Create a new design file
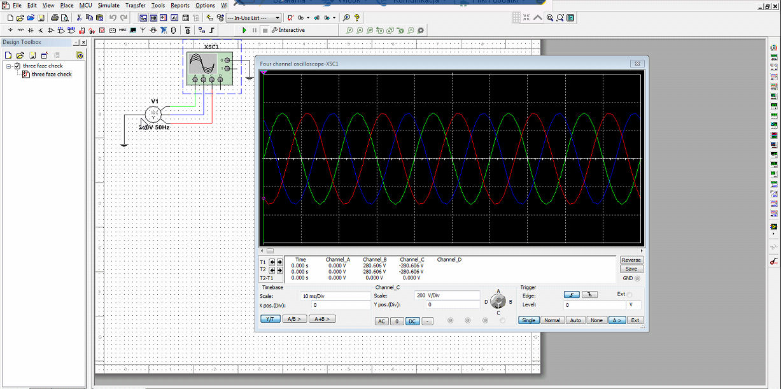Image resolution: width=781 pixels, height=389 pixels. pos(10,18)
